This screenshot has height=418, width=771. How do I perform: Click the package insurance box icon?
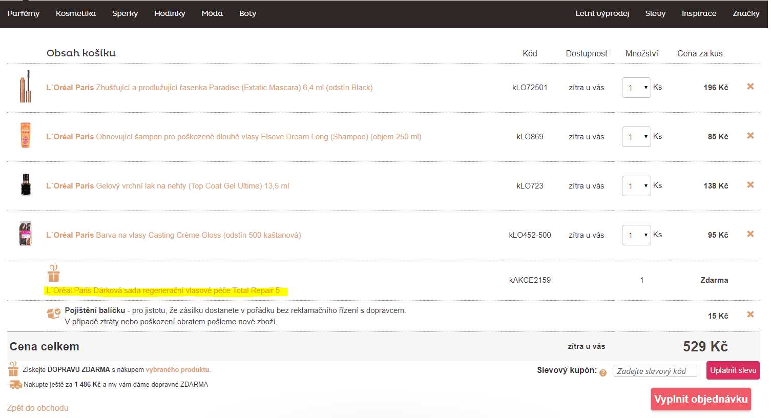[x=54, y=313]
